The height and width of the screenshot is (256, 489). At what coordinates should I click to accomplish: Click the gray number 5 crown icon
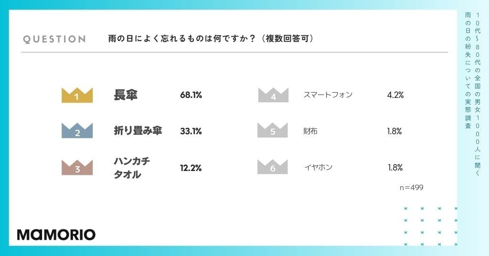[x=273, y=131]
